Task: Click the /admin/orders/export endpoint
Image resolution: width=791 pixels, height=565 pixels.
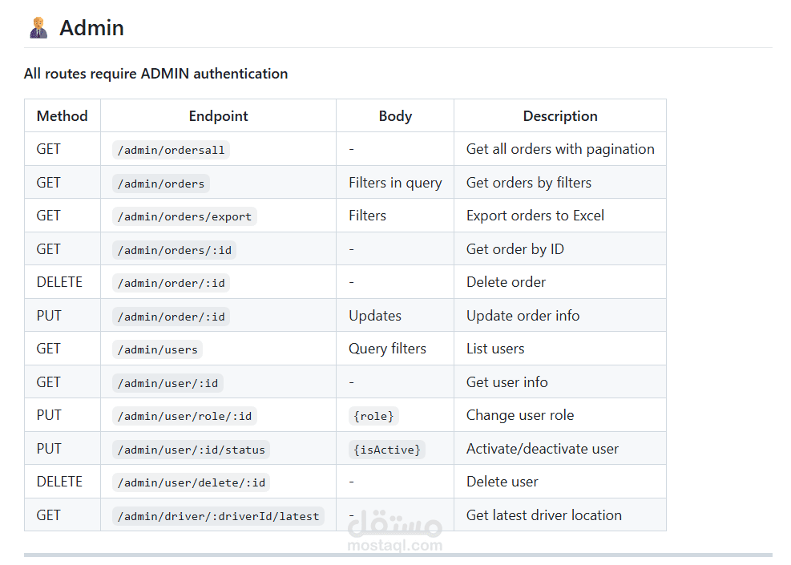Action: tap(184, 216)
